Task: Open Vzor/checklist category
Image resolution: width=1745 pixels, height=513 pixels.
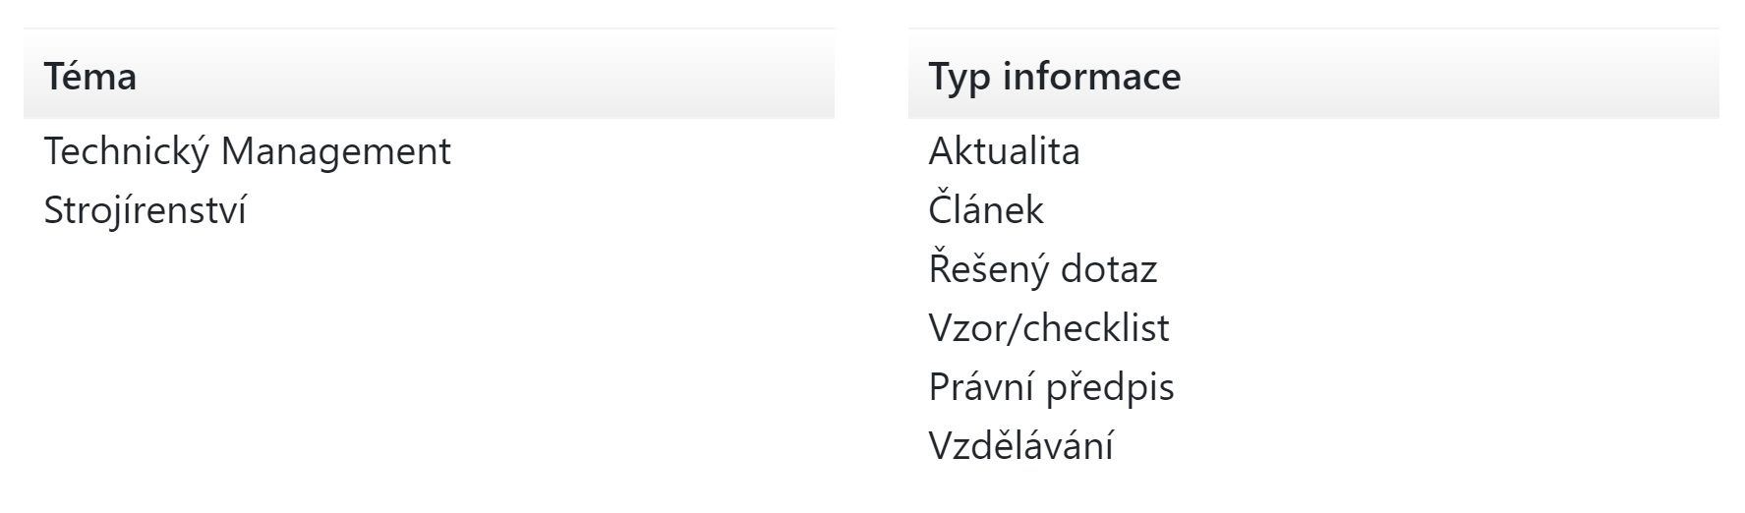Action: pyautogui.click(x=1048, y=327)
